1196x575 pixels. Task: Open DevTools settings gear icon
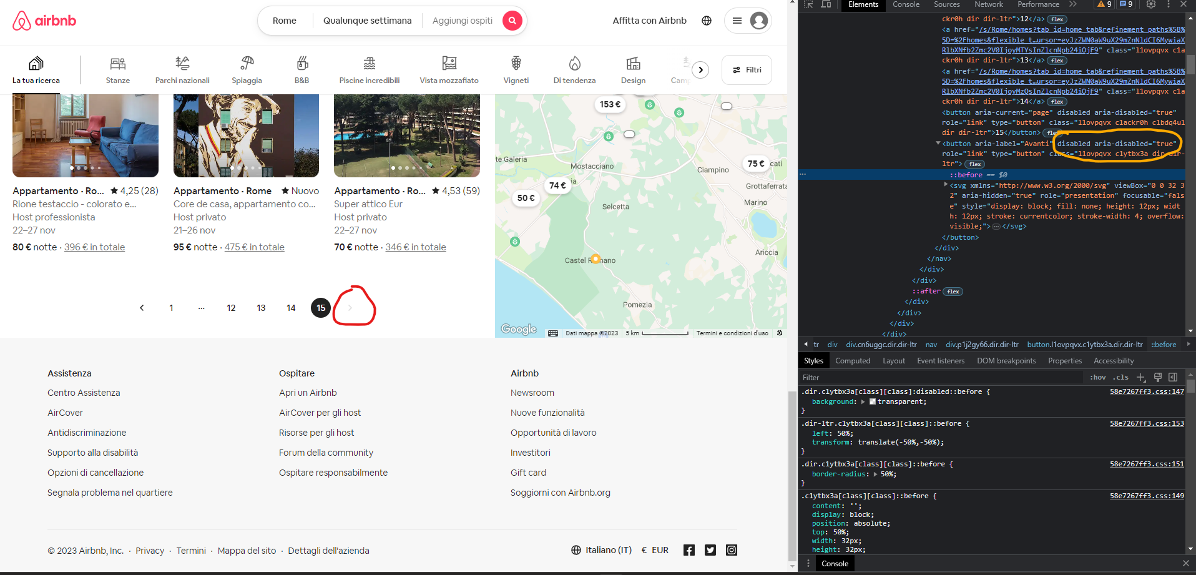[x=1151, y=4]
